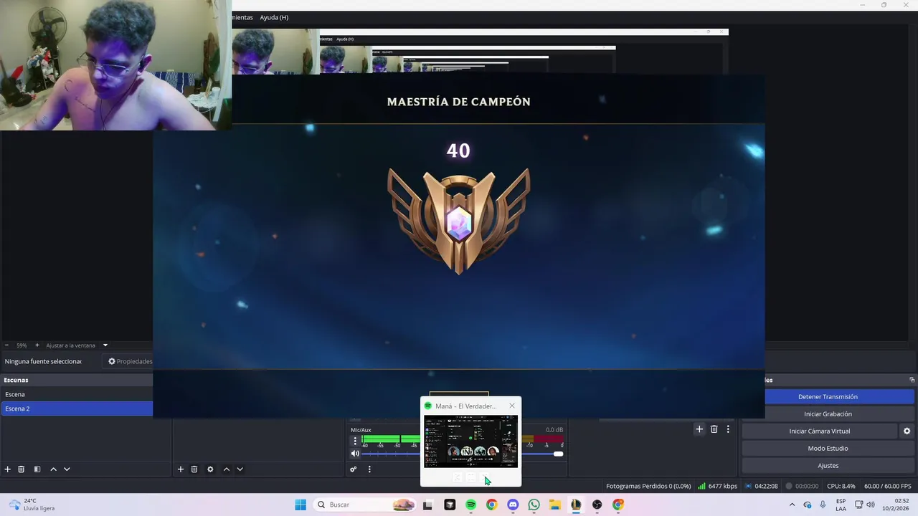Open network and volume quick settings
The width and height of the screenshot is (918, 516).
(865, 505)
